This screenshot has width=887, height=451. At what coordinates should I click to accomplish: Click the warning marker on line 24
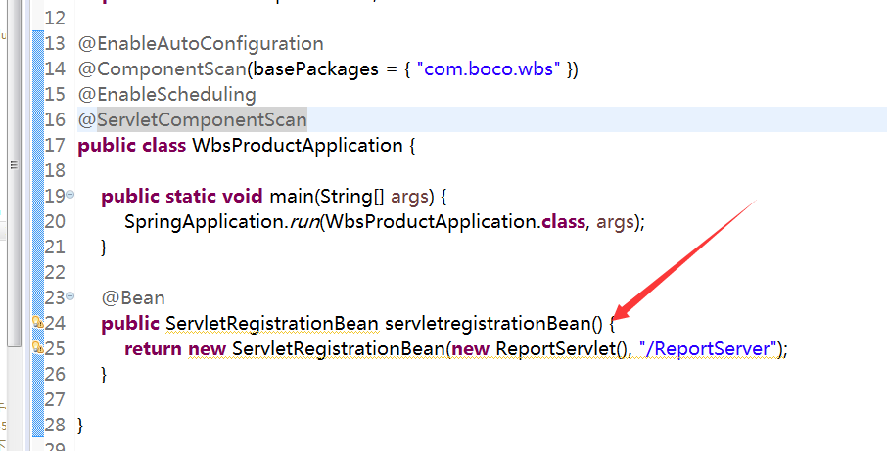pos(37,322)
